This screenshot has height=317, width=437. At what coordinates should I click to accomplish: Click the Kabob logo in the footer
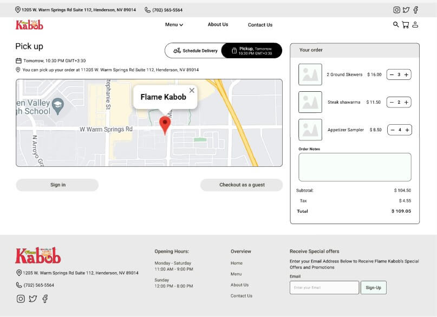pyautogui.click(x=38, y=255)
